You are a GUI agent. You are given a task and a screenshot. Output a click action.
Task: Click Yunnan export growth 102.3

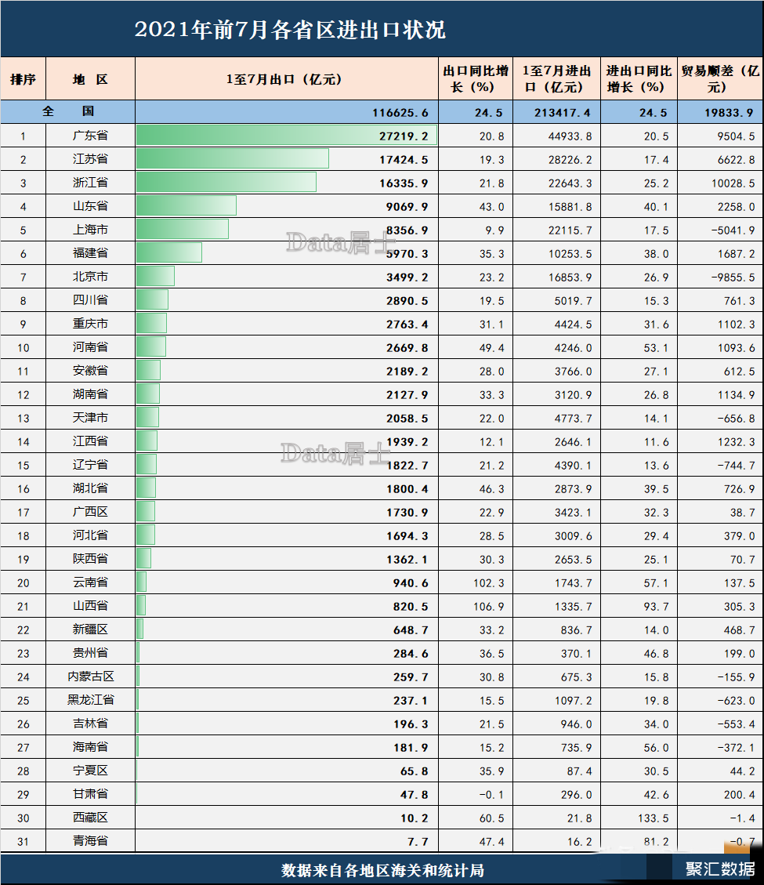pos(489,584)
